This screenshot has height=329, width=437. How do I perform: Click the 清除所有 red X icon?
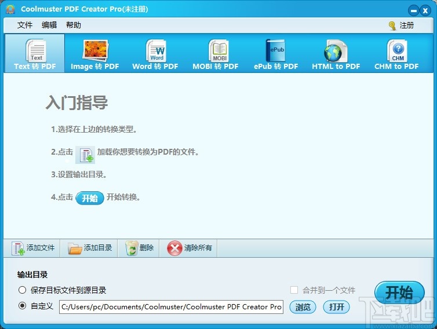(x=174, y=248)
